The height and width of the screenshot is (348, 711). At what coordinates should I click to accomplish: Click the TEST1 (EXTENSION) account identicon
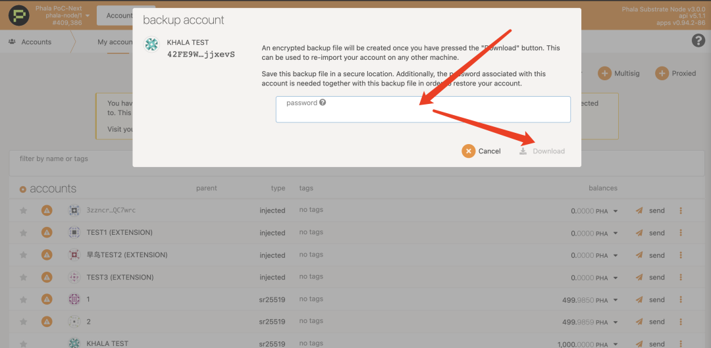click(x=74, y=233)
